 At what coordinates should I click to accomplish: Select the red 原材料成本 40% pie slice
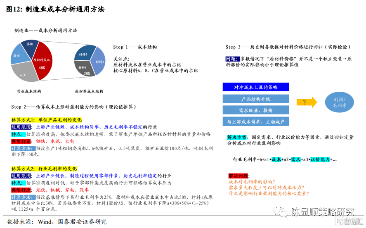[43, 61]
